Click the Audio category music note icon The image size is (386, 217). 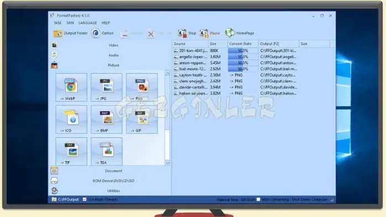(54, 55)
